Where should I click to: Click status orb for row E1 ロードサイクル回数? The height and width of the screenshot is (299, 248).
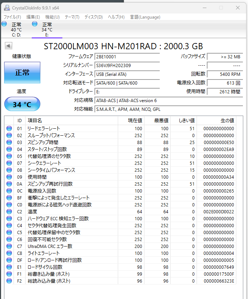point(9,267)
